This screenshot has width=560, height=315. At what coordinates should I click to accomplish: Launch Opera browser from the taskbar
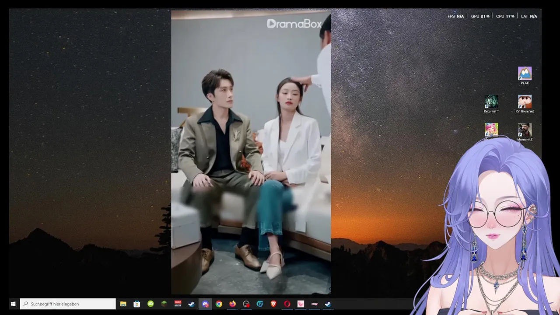tap(287, 304)
